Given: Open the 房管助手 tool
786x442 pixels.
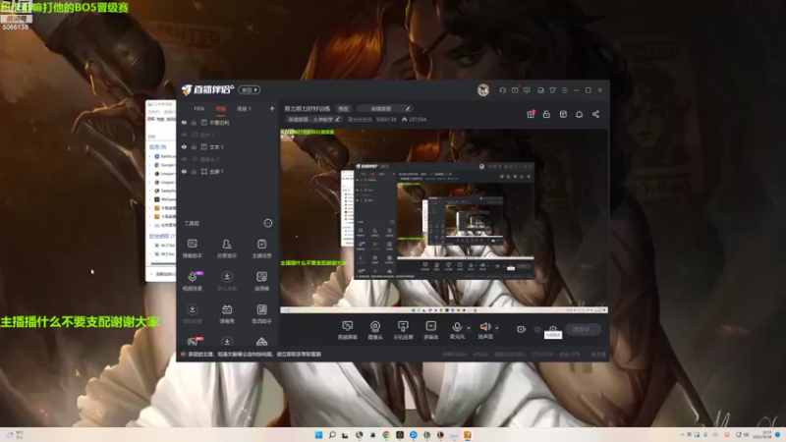Looking at the screenshot, I should (227, 249).
